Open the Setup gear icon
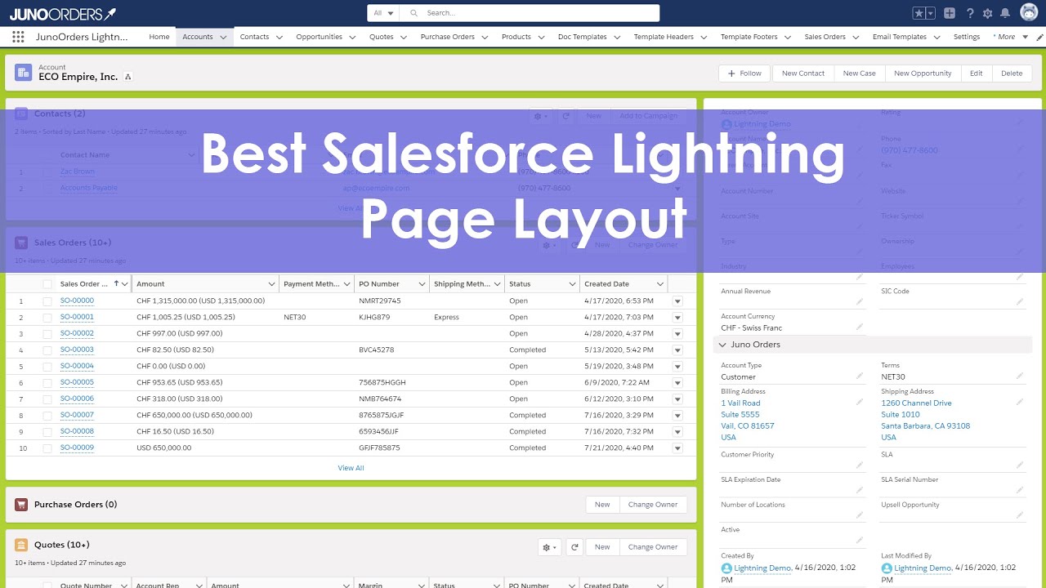Image resolution: width=1046 pixels, height=588 pixels. [x=987, y=13]
